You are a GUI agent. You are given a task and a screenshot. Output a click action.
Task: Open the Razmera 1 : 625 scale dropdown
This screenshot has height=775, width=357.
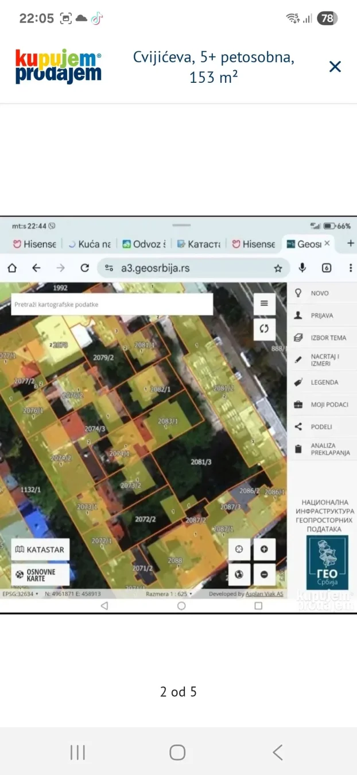(169, 593)
